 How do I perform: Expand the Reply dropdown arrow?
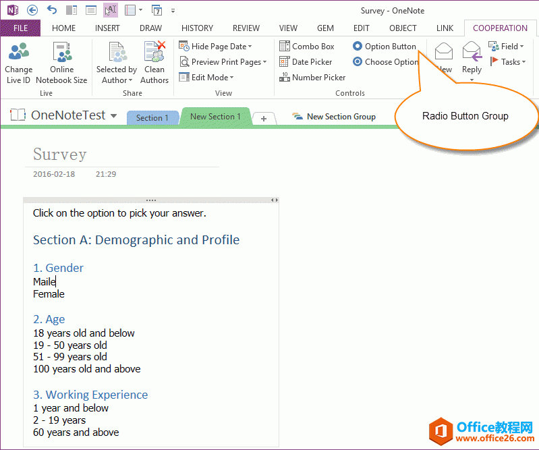point(472,80)
